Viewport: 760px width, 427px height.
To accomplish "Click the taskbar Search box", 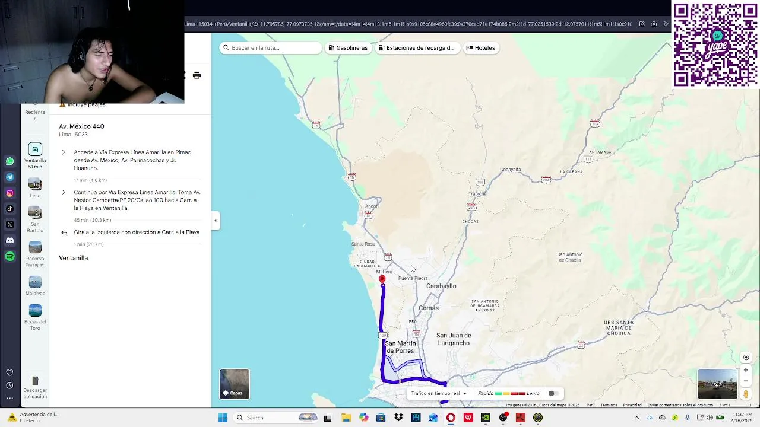I will tap(276, 418).
